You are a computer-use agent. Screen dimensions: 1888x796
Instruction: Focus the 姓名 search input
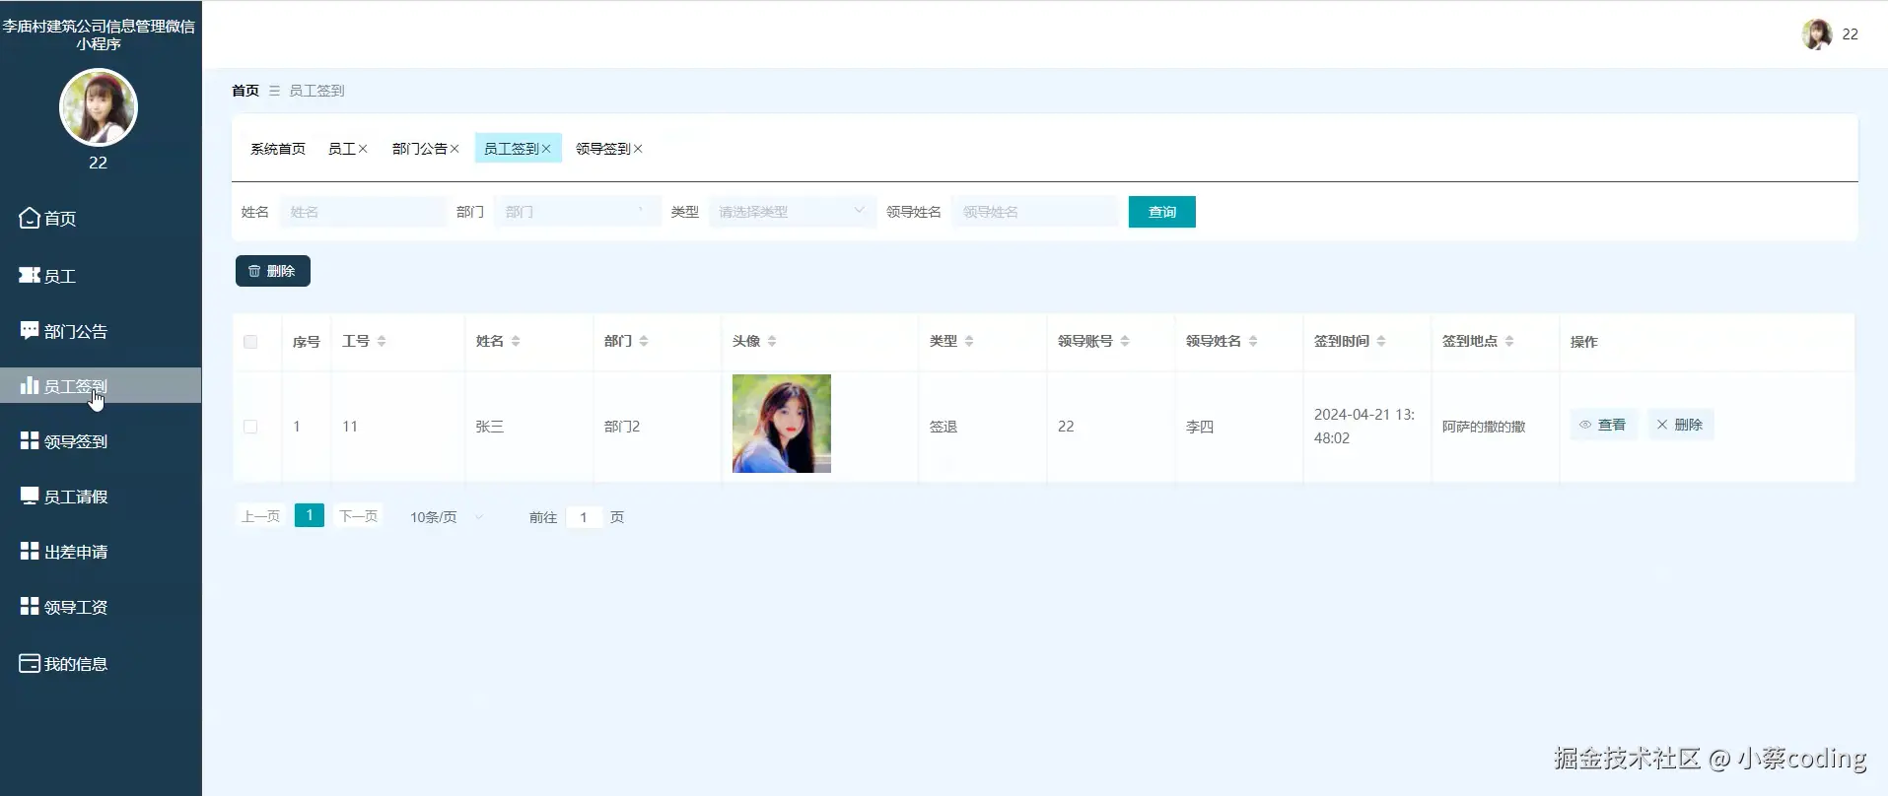(362, 212)
